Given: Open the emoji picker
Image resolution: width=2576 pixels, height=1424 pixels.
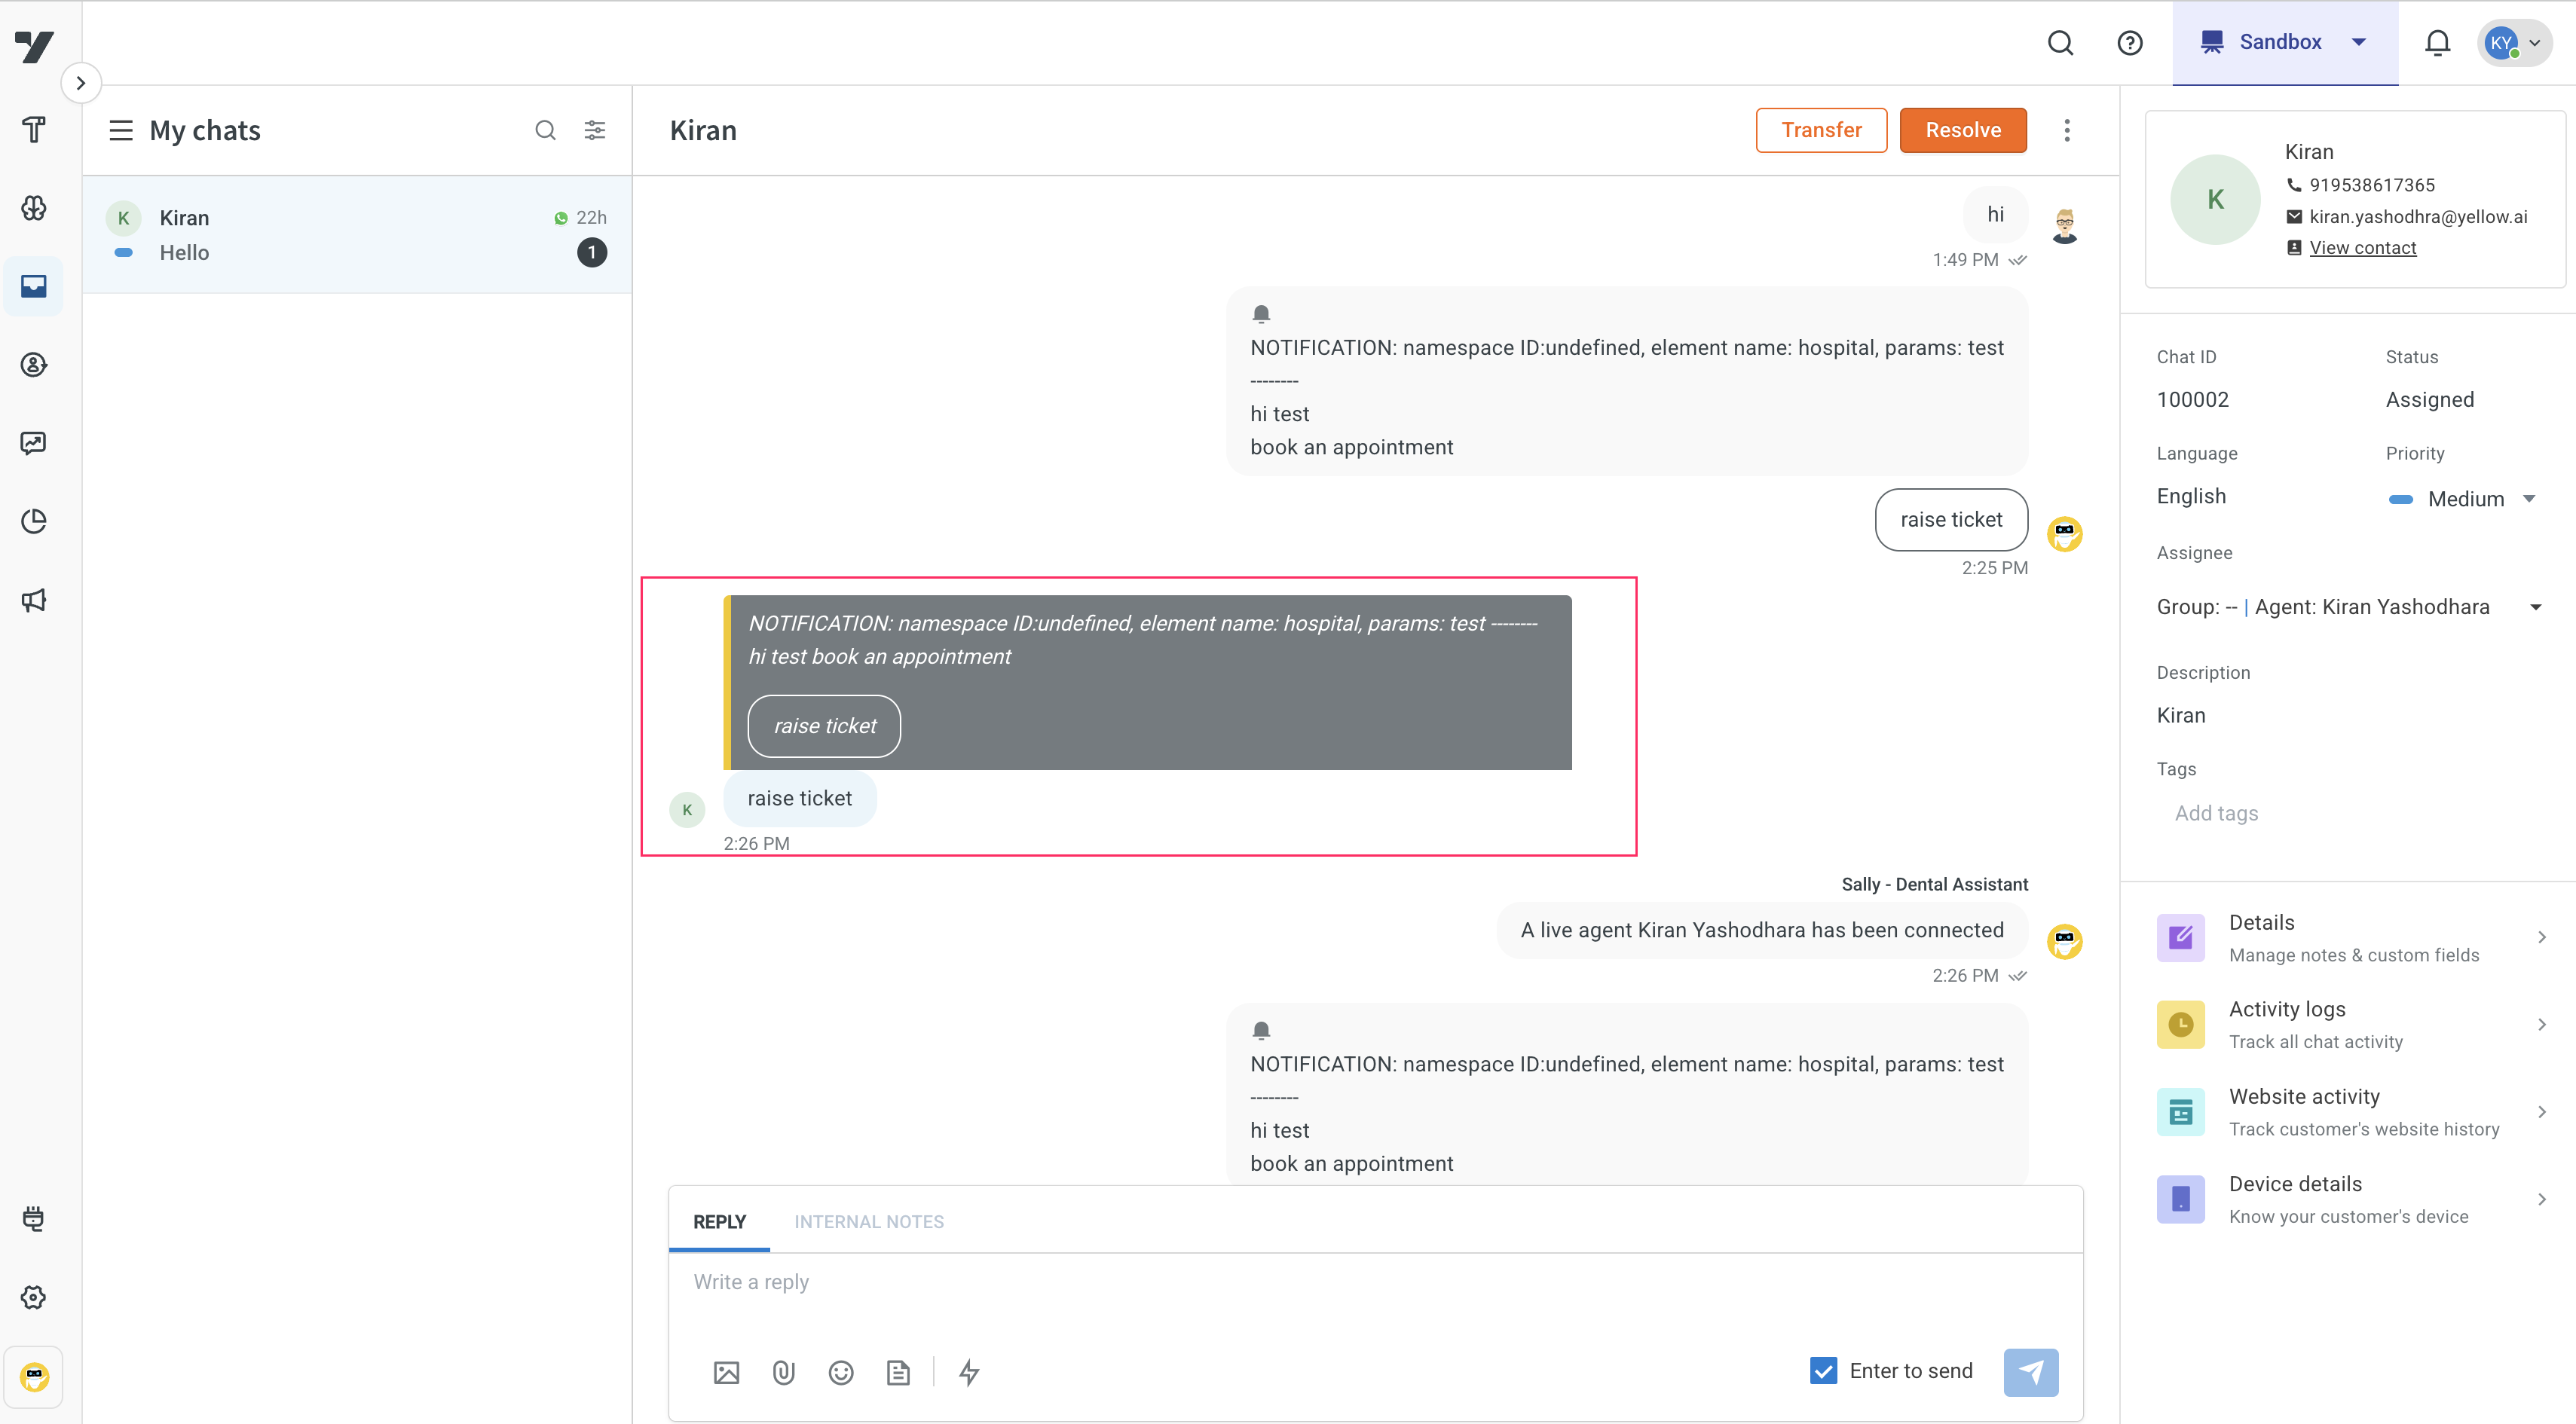Looking at the screenshot, I should (x=841, y=1372).
